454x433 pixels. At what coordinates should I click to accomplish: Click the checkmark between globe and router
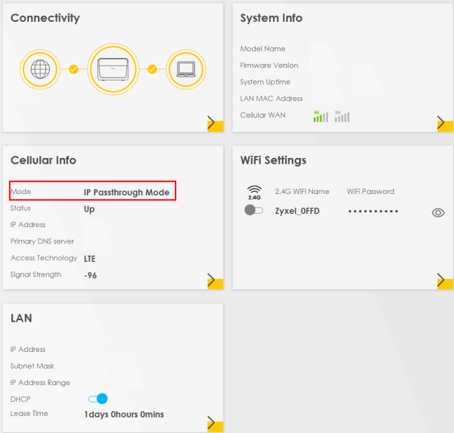coord(73,69)
